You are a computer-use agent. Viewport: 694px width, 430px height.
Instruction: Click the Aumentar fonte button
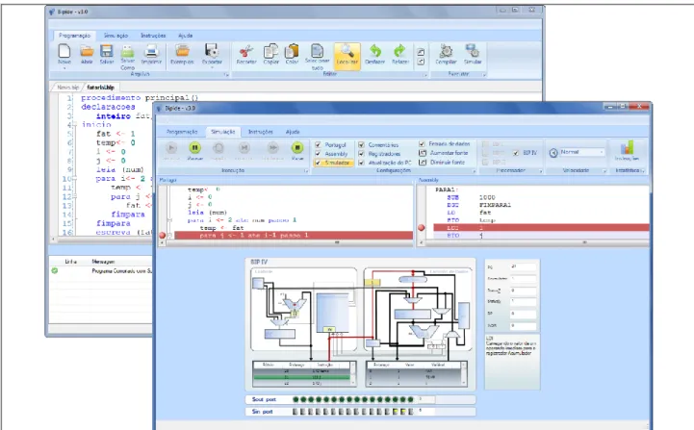pos(444,153)
